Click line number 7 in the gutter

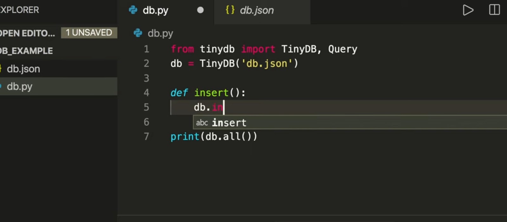pos(146,136)
